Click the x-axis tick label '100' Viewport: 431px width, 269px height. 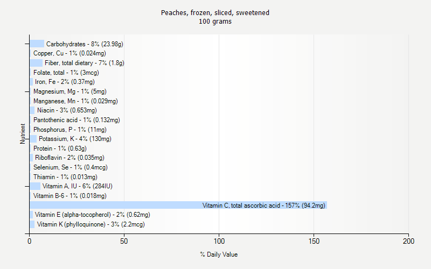(x=219, y=241)
